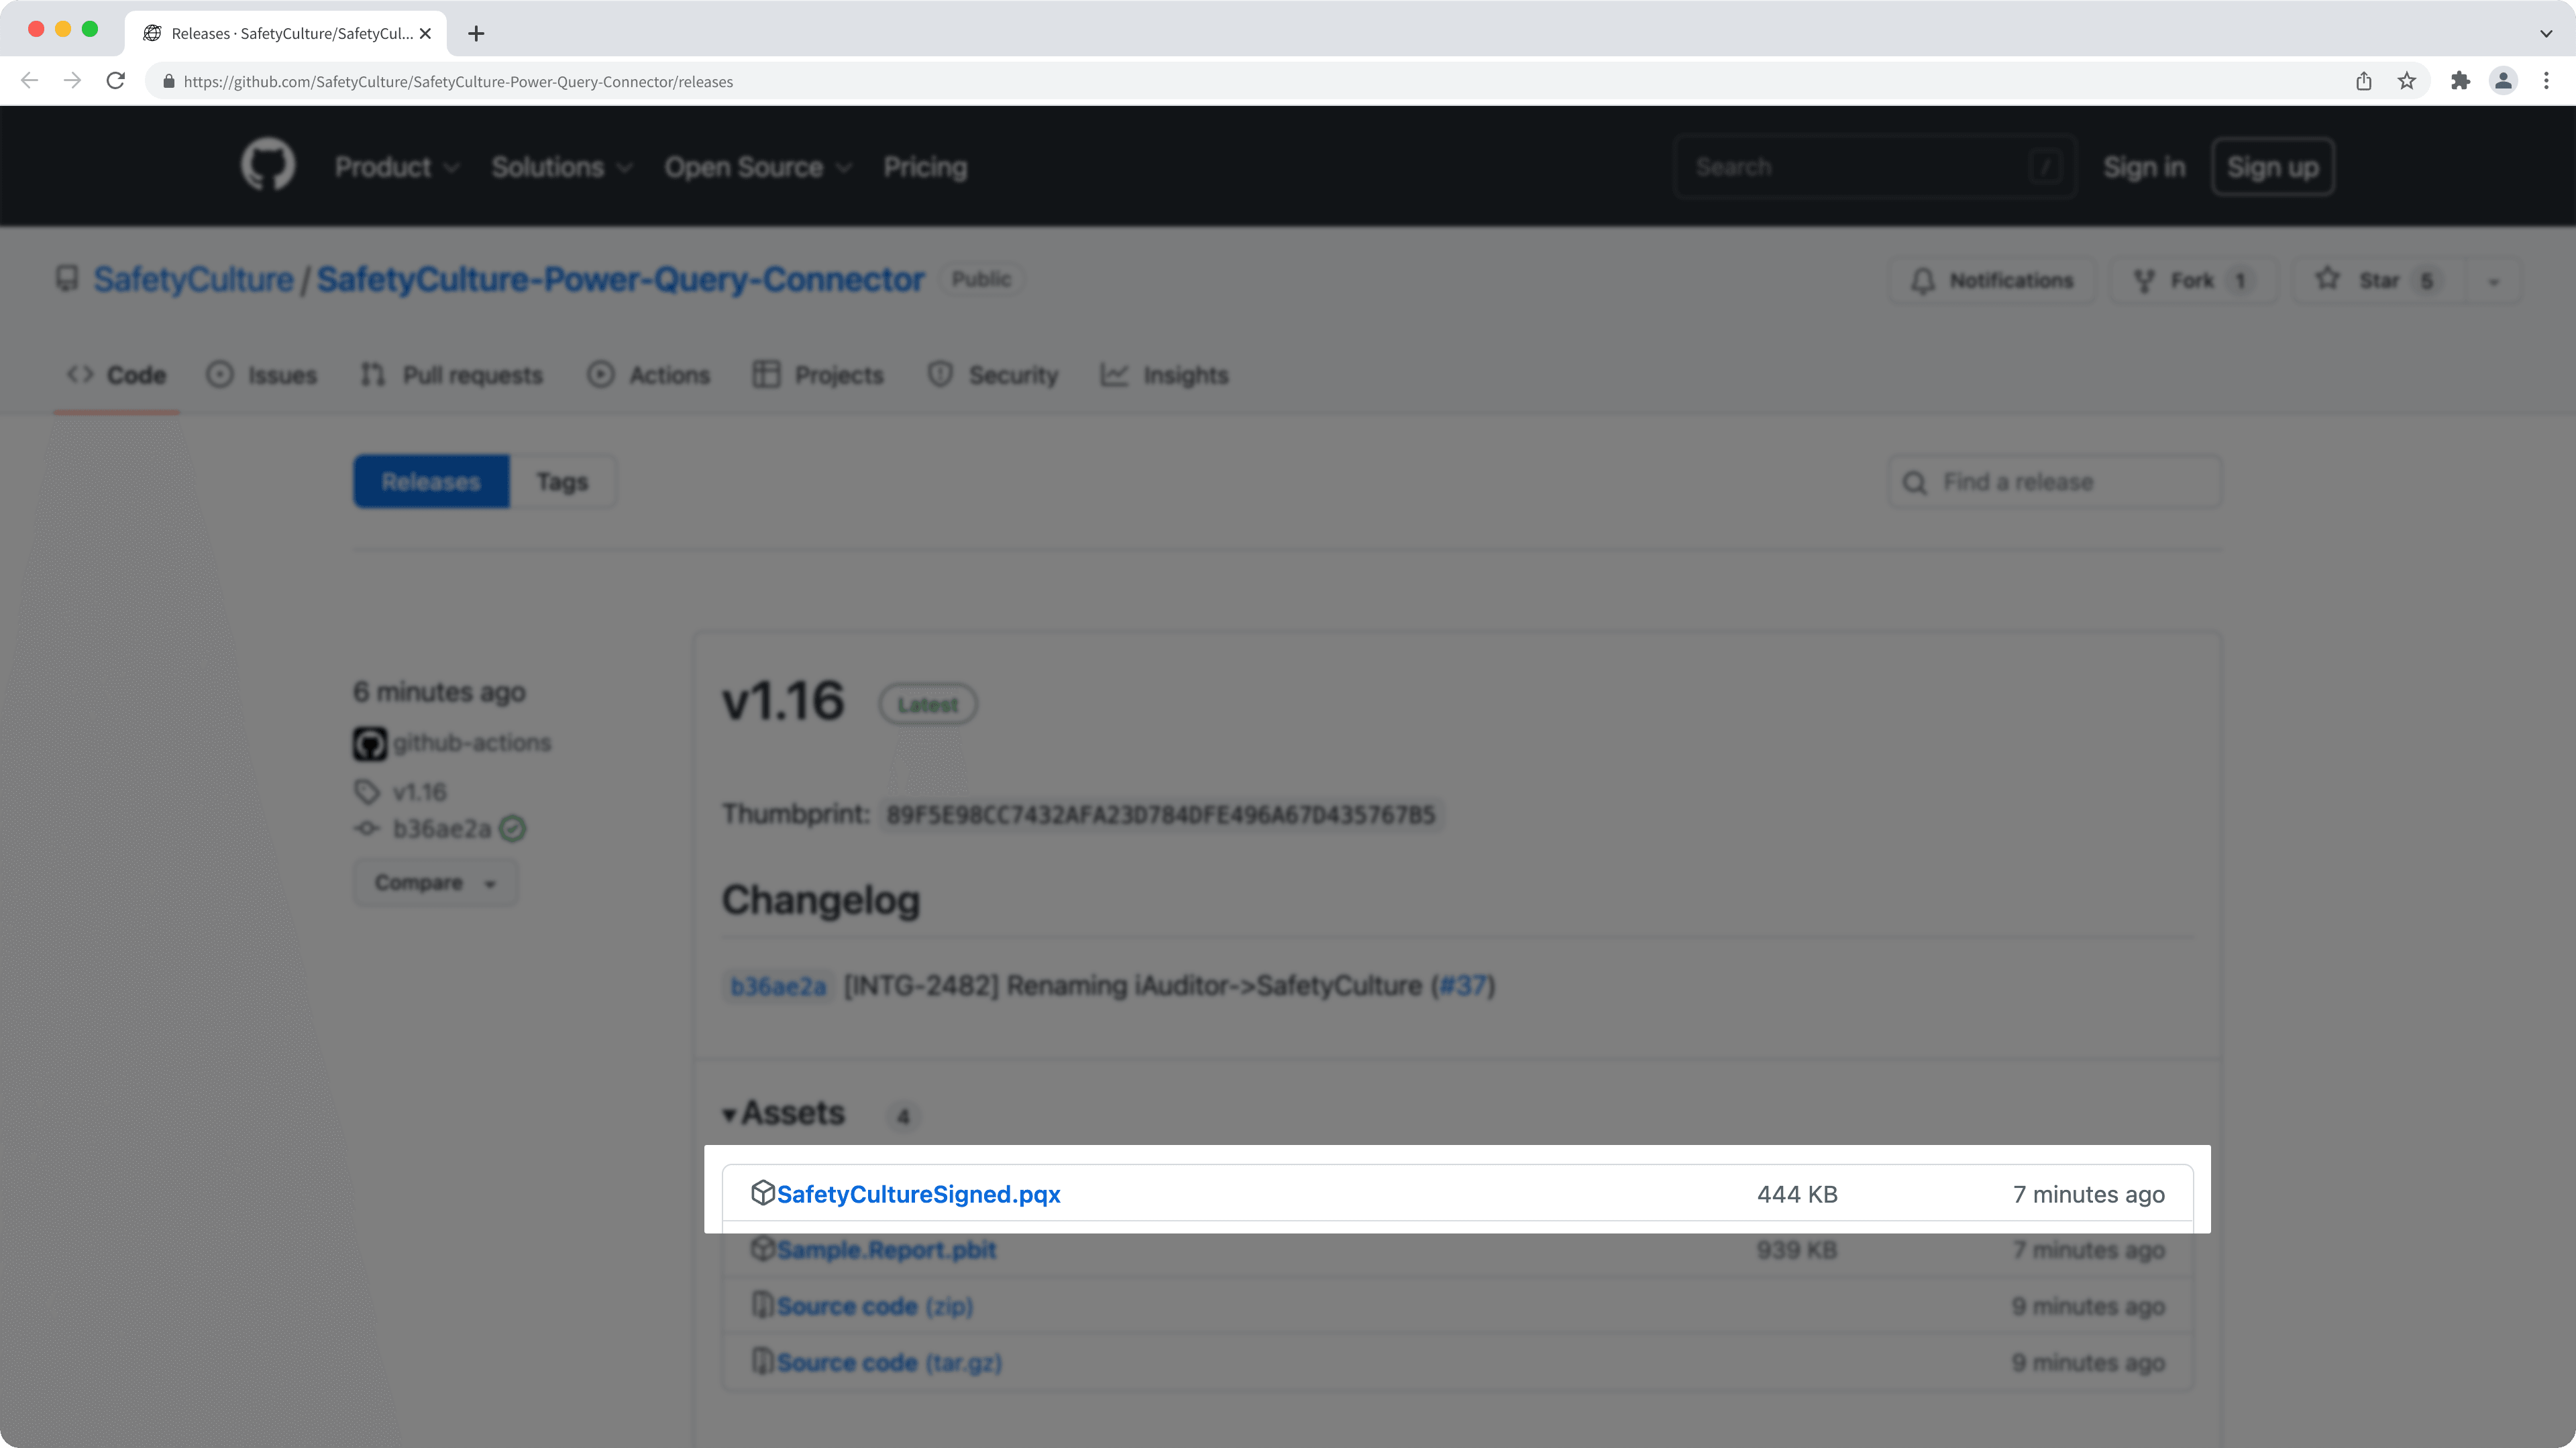
Task: Click the file icon beside Source code (zip)
Action: (762, 1304)
